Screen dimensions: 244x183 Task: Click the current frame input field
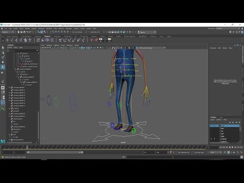pos(213,147)
